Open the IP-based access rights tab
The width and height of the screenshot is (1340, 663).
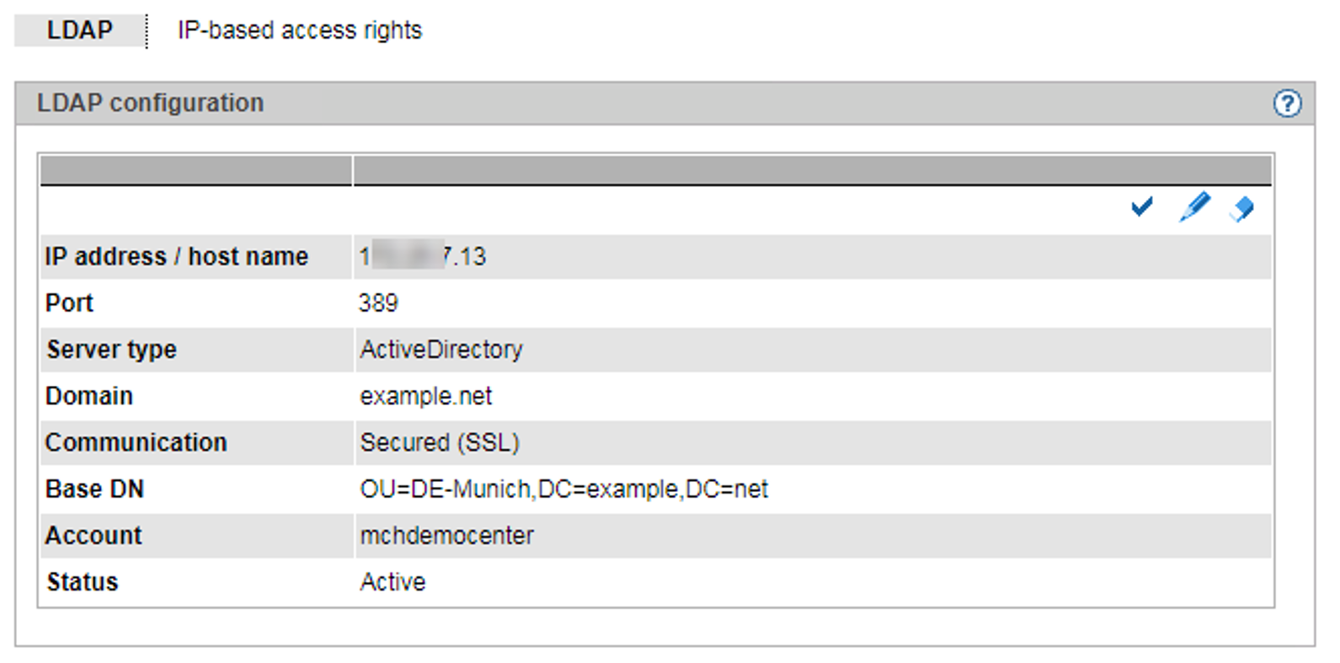[x=299, y=30]
